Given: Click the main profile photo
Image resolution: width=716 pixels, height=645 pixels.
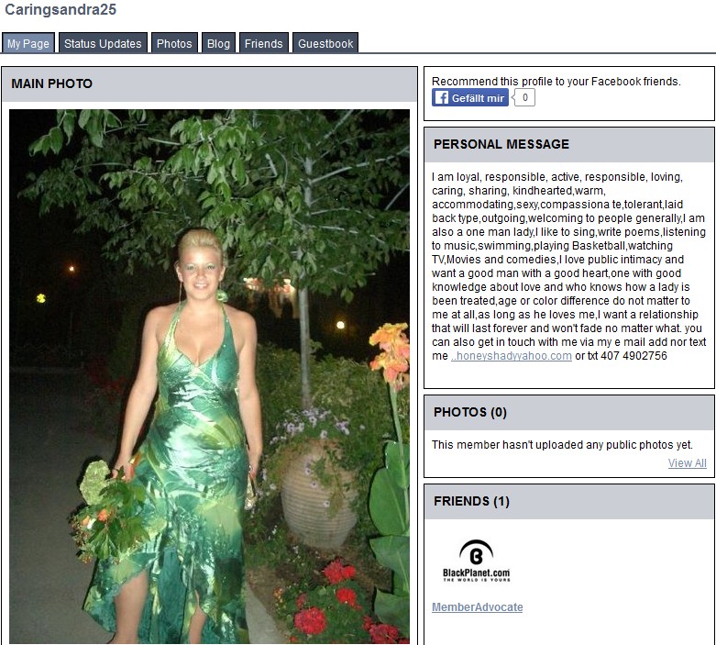Looking at the screenshot, I should [x=209, y=376].
